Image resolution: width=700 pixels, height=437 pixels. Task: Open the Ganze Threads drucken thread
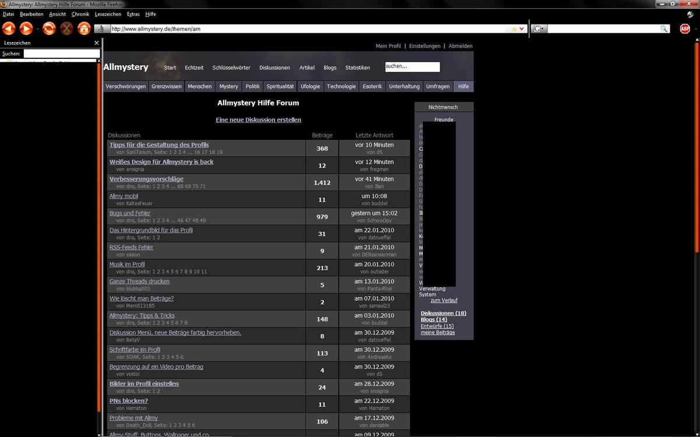139,281
